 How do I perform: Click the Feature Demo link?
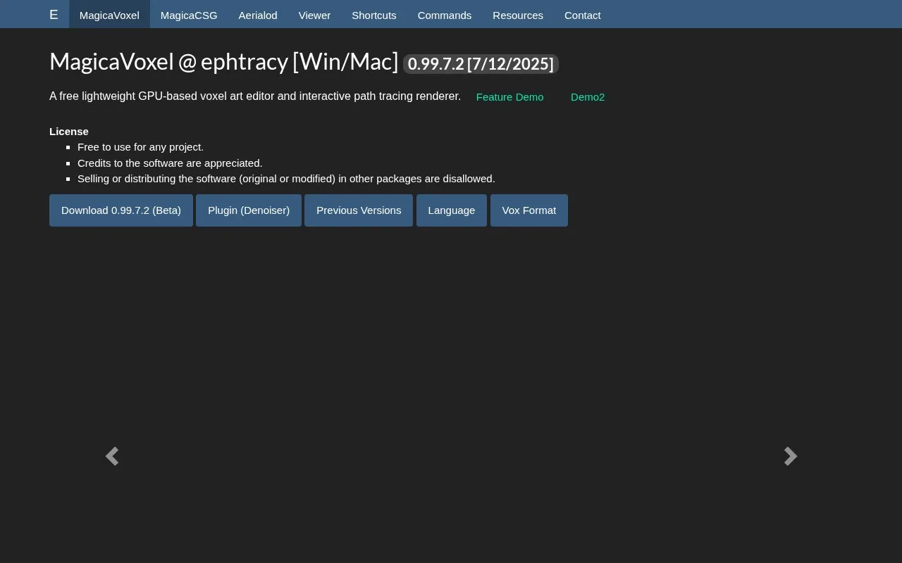tap(510, 97)
